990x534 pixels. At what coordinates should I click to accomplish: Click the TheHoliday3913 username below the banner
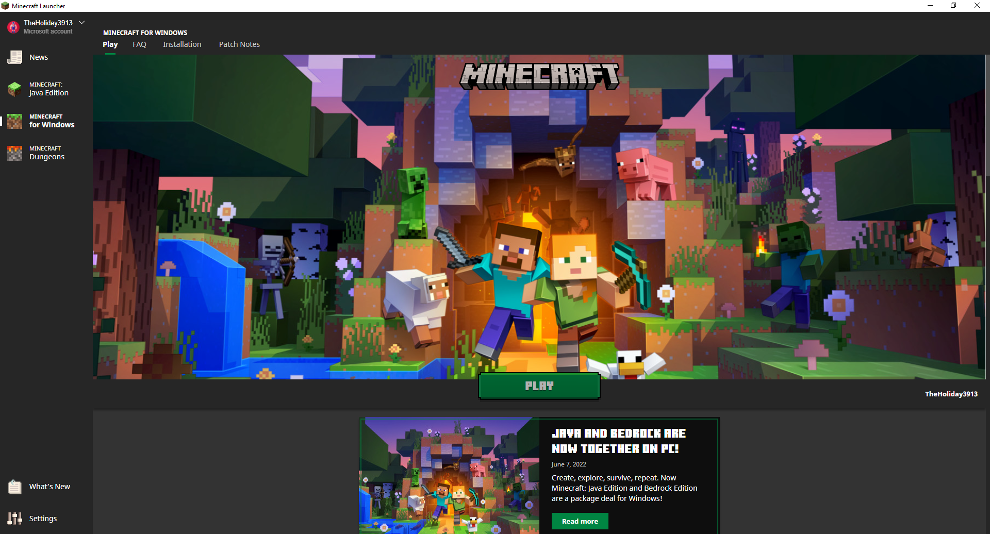tap(951, 394)
